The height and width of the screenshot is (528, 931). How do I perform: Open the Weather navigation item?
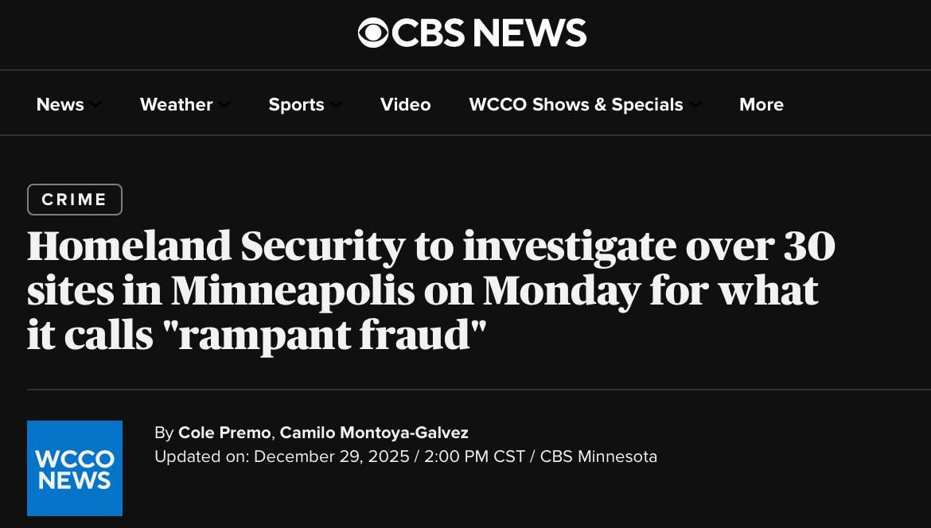[x=176, y=104]
